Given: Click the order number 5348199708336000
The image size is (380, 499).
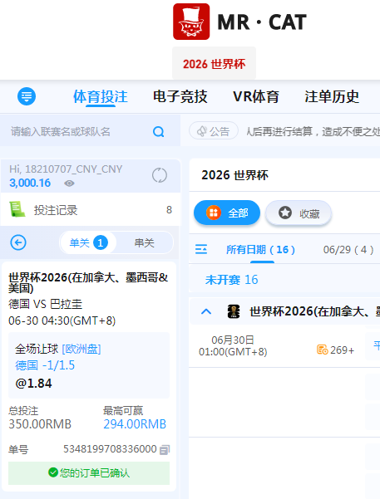Looking at the screenshot, I should pos(110,449).
